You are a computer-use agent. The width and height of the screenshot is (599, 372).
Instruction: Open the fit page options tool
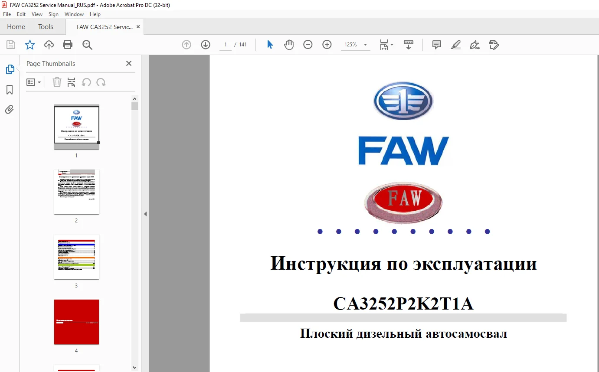click(x=386, y=45)
